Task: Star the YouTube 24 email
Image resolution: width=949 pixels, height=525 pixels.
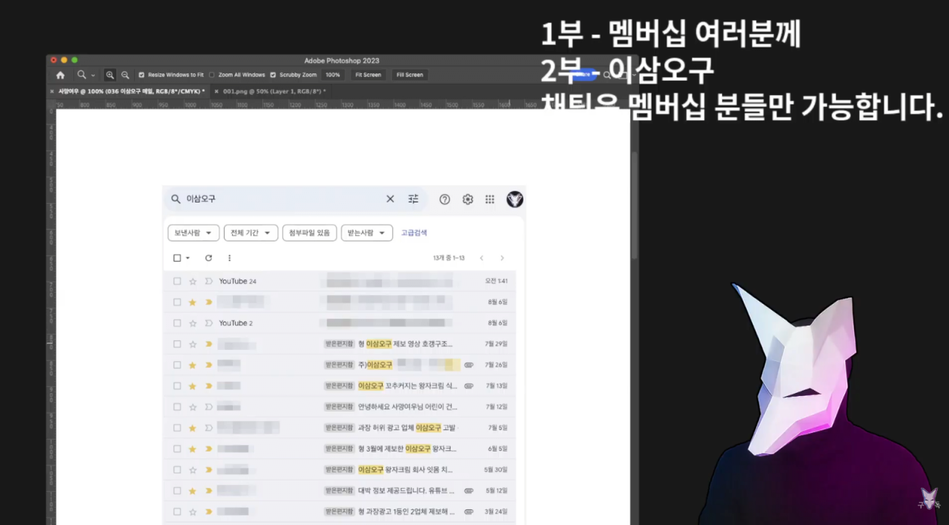Action: [193, 281]
